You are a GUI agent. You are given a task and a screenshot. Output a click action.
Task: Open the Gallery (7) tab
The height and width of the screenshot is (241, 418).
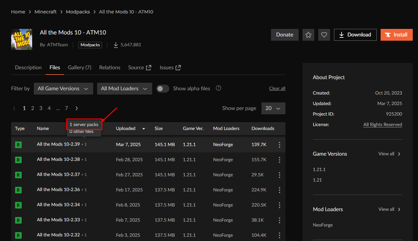click(79, 67)
